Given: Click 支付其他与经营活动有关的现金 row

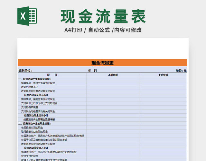Looking at the screenshot, I should 102,111.
